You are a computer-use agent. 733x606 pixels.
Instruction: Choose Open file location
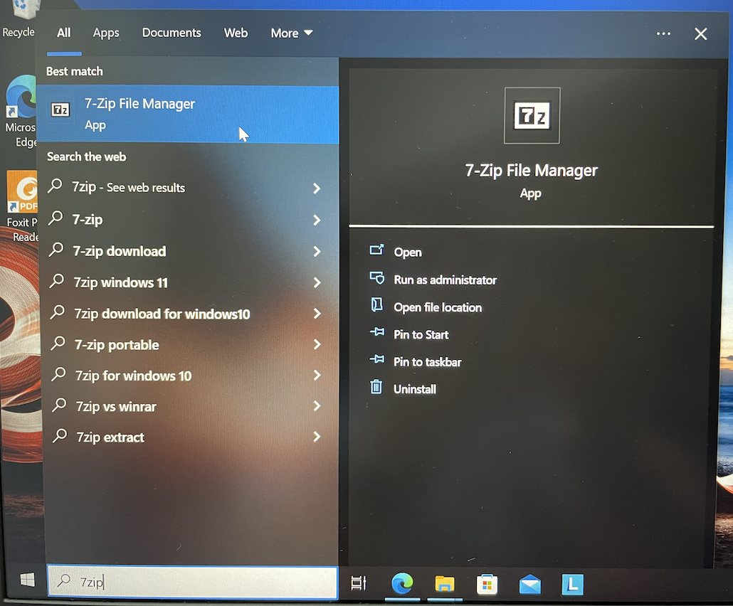[438, 307]
